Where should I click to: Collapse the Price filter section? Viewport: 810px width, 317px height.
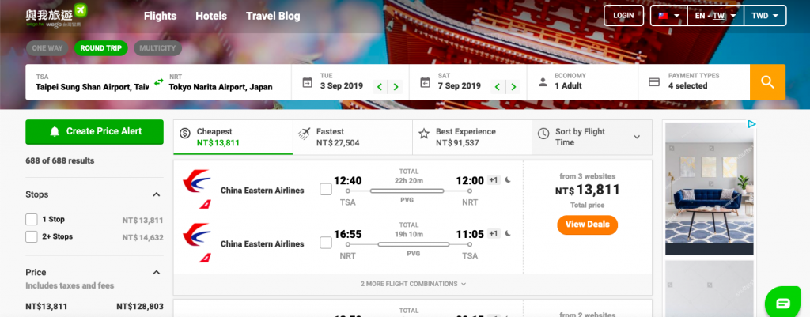157,272
